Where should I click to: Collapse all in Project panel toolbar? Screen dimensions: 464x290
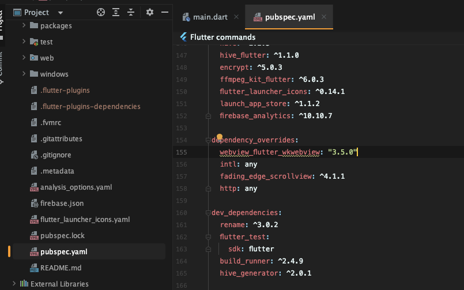pyautogui.click(x=131, y=12)
